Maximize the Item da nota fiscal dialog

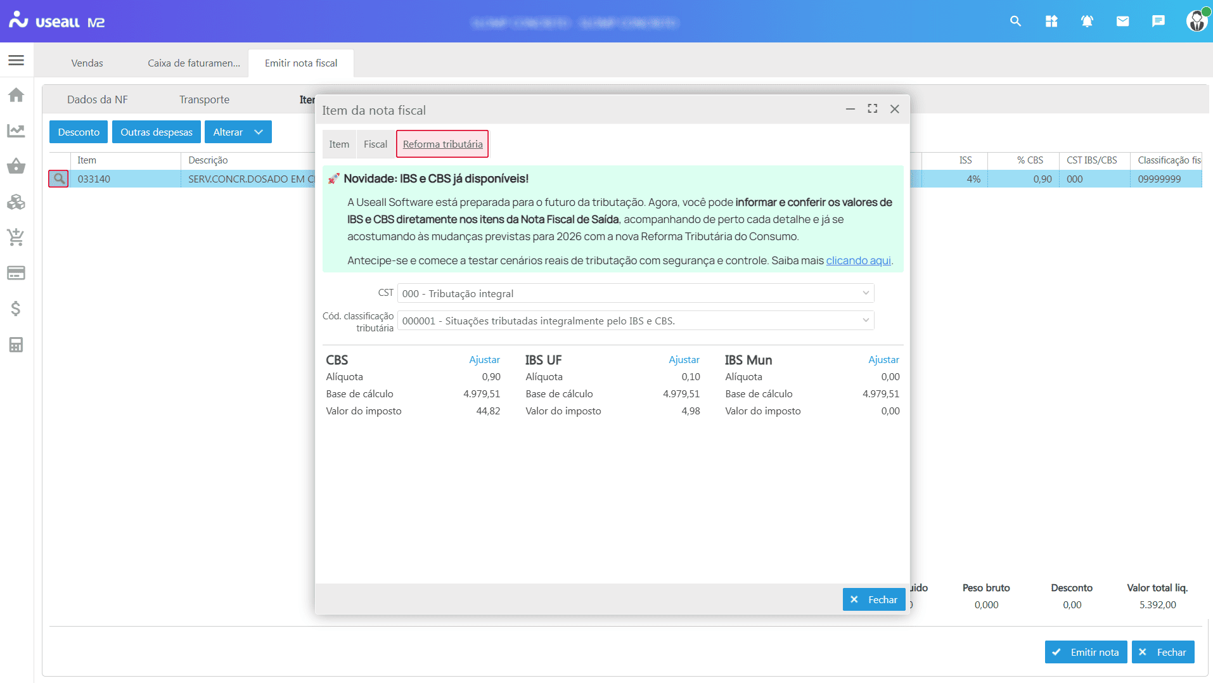[872, 109]
